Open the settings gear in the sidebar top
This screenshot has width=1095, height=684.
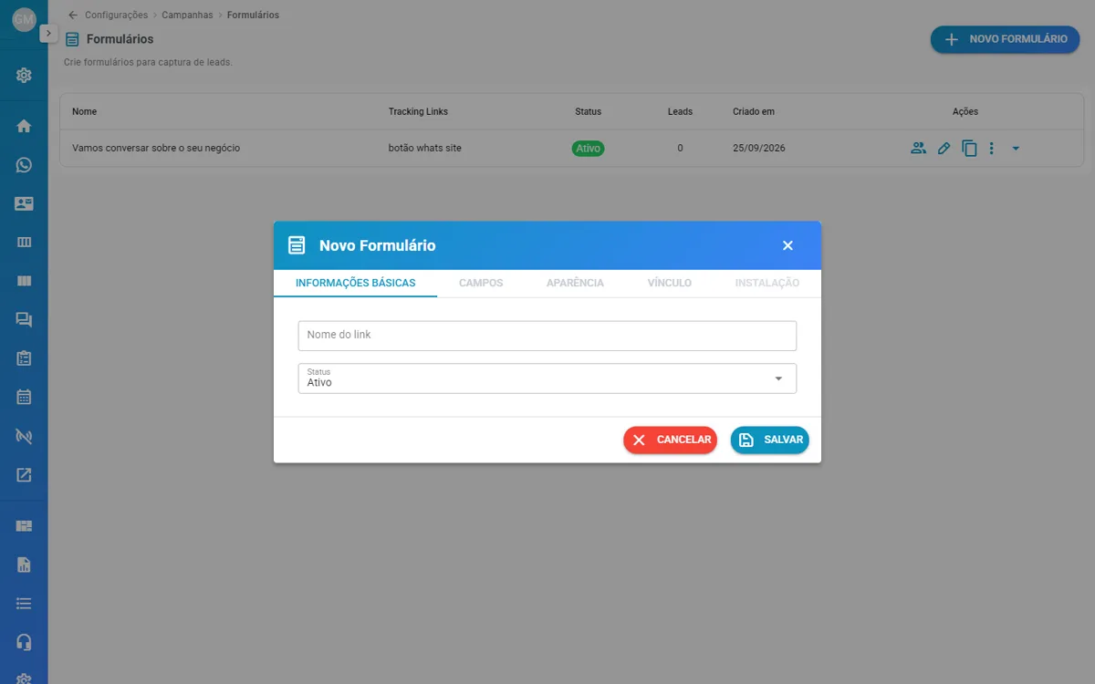coord(24,75)
